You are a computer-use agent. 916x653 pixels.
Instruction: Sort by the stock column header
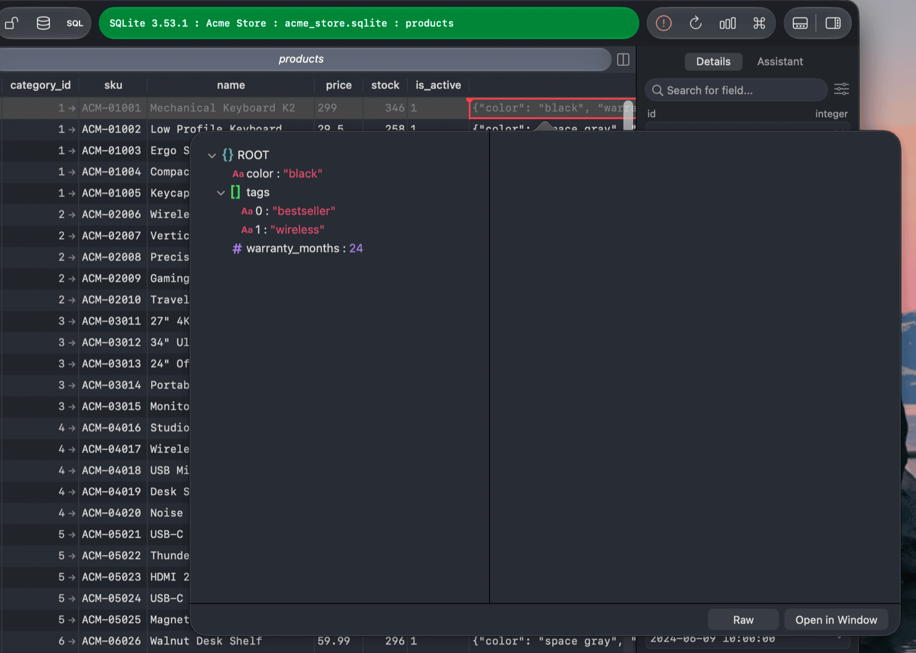[x=385, y=85]
